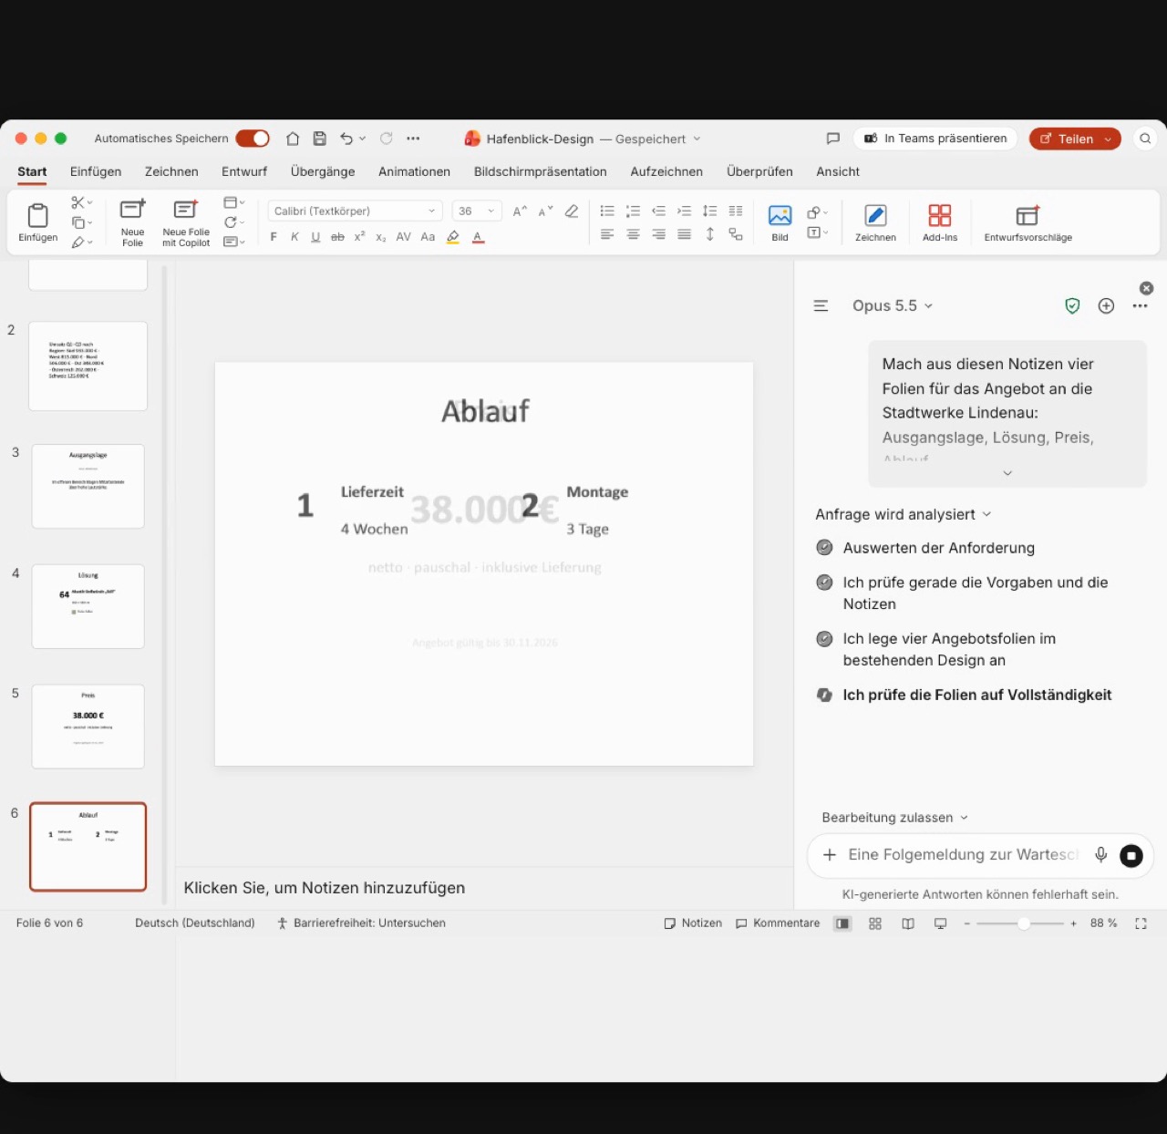Start a new chat with plus-circle icon
Image resolution: width=1167 pixels, height=1134 pixels.
coord(1106,306)
